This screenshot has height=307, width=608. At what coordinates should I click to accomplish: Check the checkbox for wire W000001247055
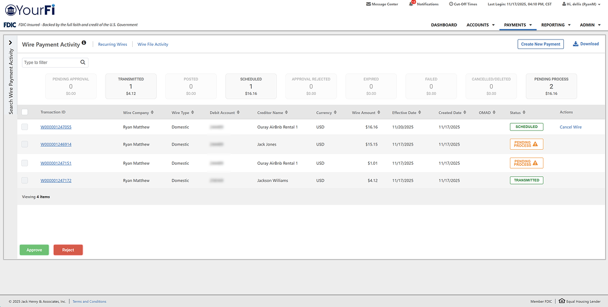click(x=24, y=127)
